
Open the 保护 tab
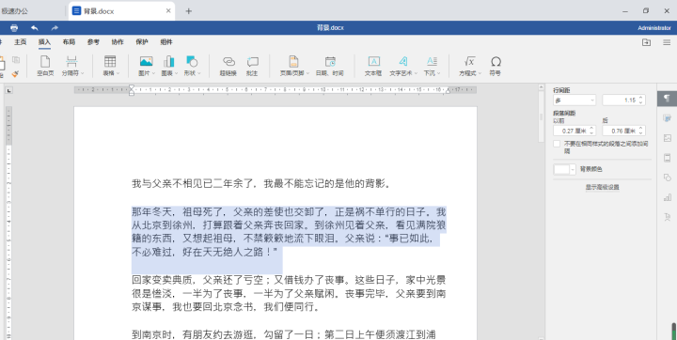pos(142,42)
